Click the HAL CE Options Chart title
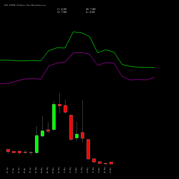Image resolution: width=179 pixels, height=179 pixels. click(x=25, y=5)
